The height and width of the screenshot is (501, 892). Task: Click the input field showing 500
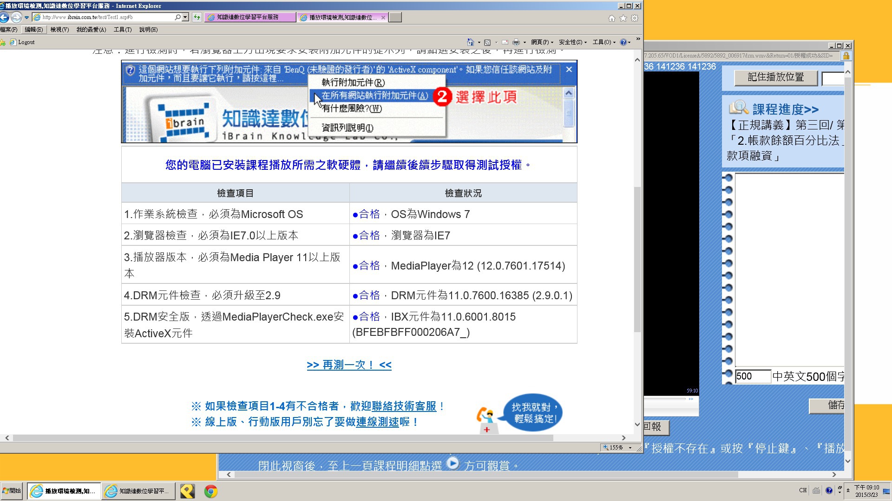tap(752, 376)
